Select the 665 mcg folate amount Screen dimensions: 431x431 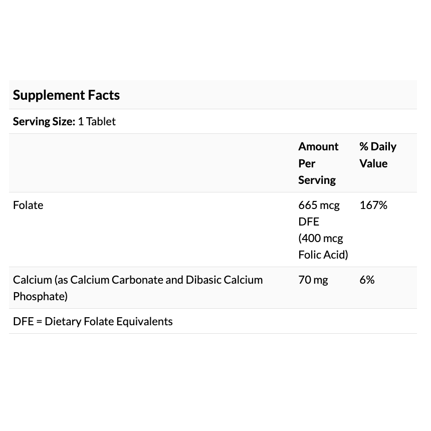pos(319,205)
